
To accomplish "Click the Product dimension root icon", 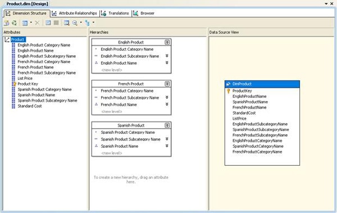I will (x=7, y=39).
